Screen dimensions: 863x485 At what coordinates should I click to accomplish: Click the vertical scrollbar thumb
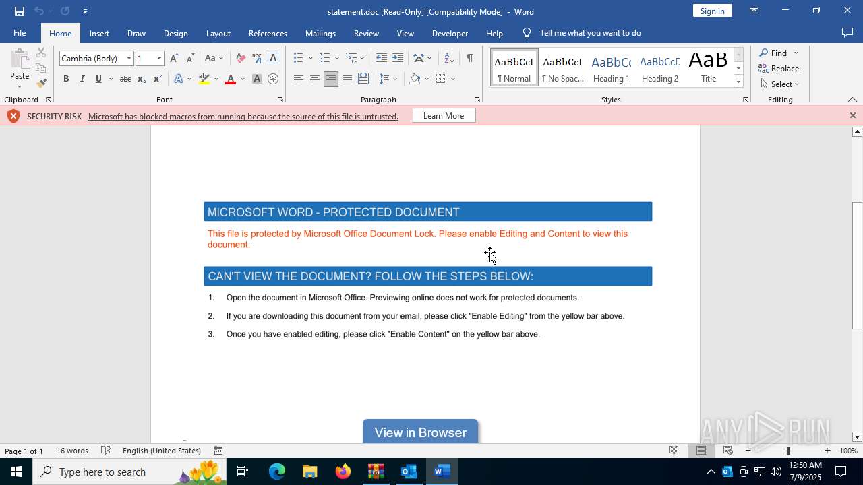click(857, 265)
